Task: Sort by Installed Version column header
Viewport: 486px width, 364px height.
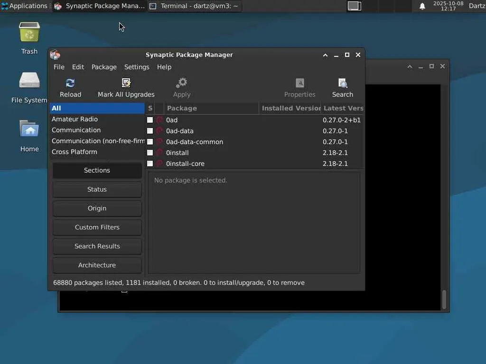Action: [290, 109]
